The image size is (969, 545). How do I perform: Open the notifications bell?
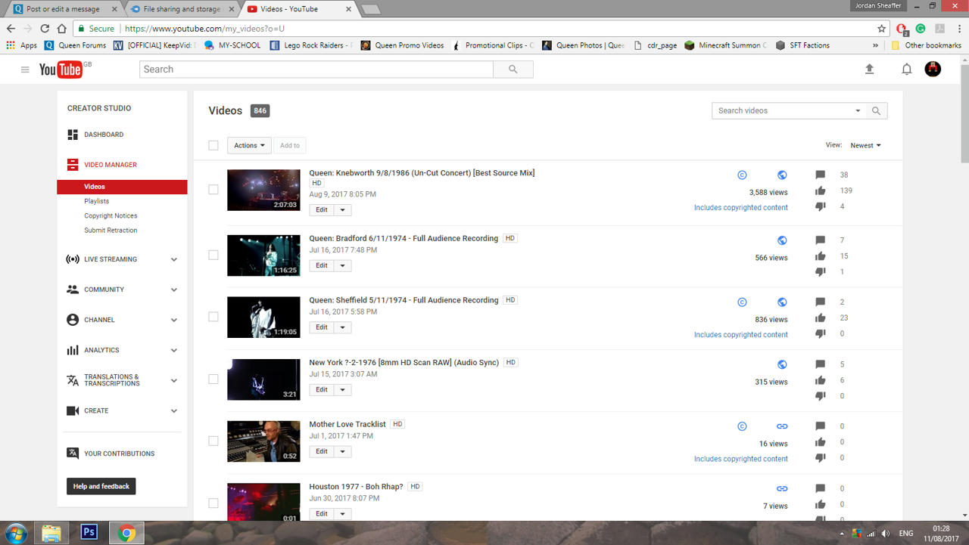pos(906,69)
